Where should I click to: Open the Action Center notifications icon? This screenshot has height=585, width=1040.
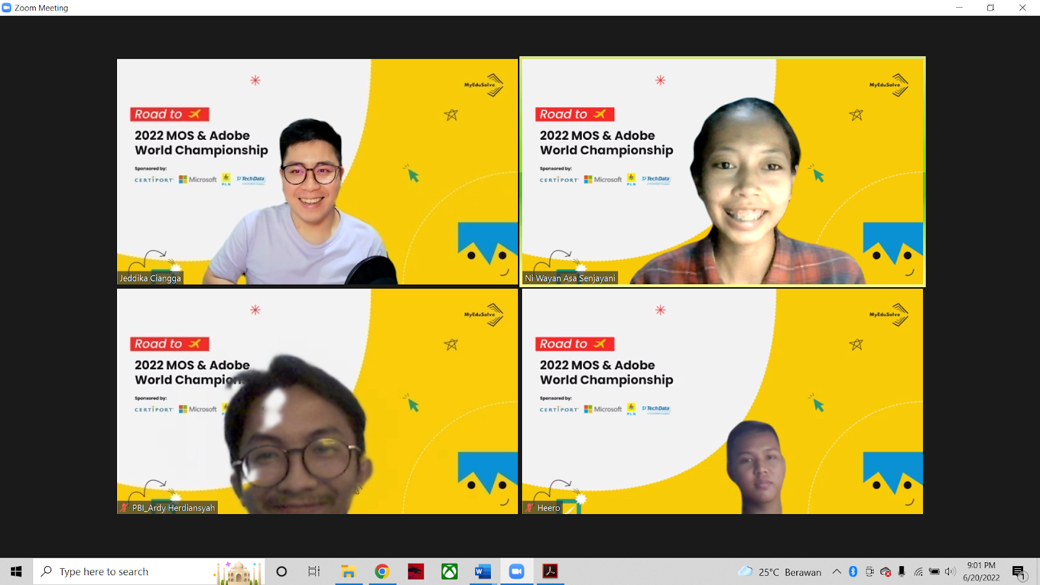coord(1019,572)
